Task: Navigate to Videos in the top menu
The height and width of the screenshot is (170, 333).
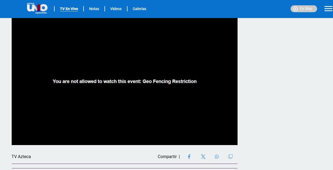Action: point(116,9)
